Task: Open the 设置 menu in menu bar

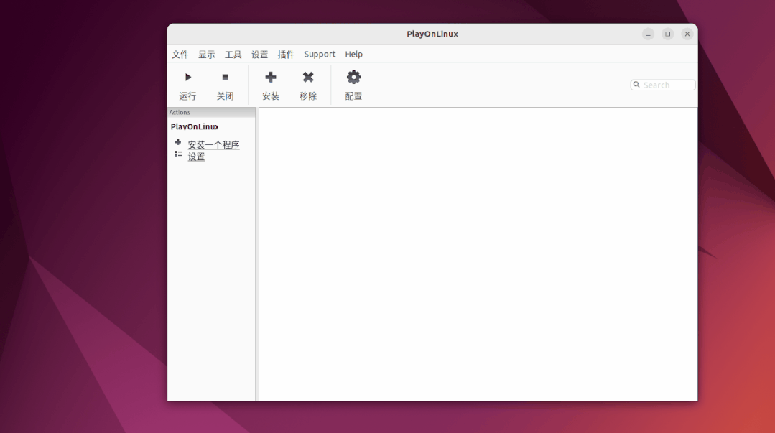Action: click(259, 55)
